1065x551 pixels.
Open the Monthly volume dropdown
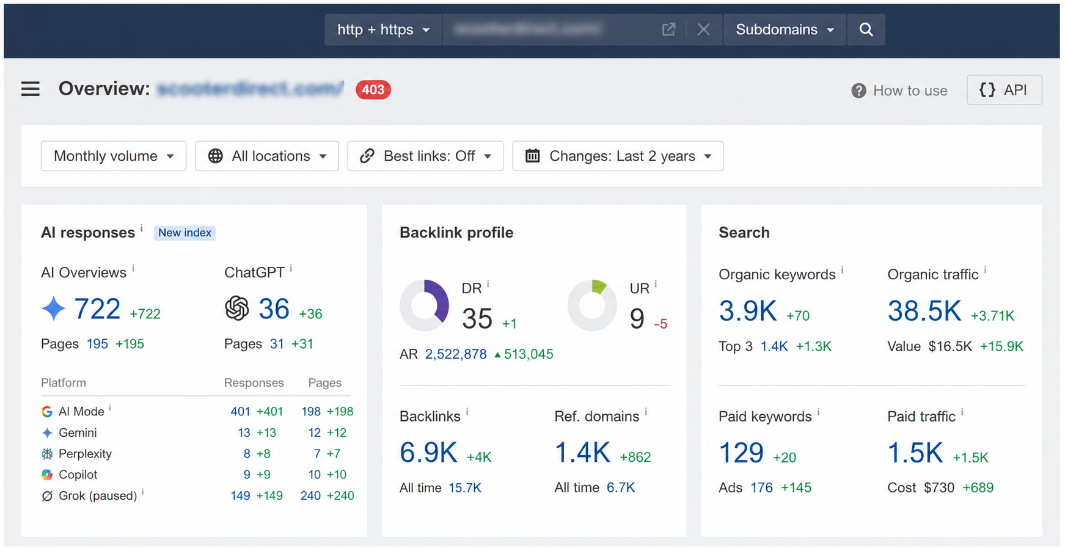click(x=114, y=156)
